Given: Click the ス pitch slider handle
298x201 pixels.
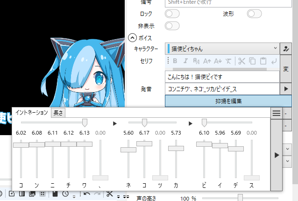Looking at the screenshot, I should pyautogui.click(x=252, y=178).
